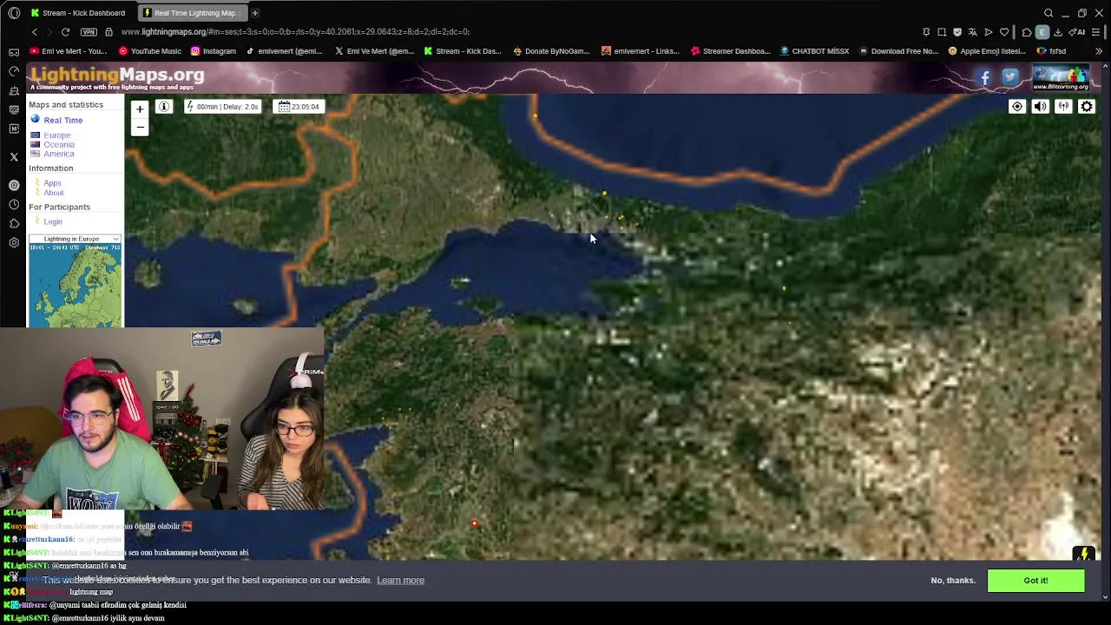Image resolution: width=1111 pixels, height=625 pixels.
Task: Click the Europe lightning mini map thumbnail
Action: tap(75, 286)
